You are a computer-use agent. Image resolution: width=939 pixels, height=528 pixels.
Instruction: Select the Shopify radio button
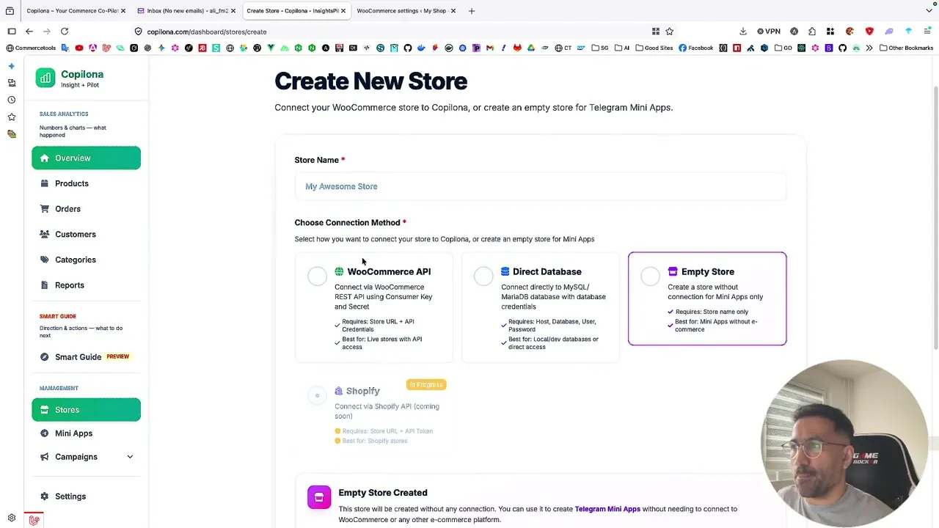[317, 395]
